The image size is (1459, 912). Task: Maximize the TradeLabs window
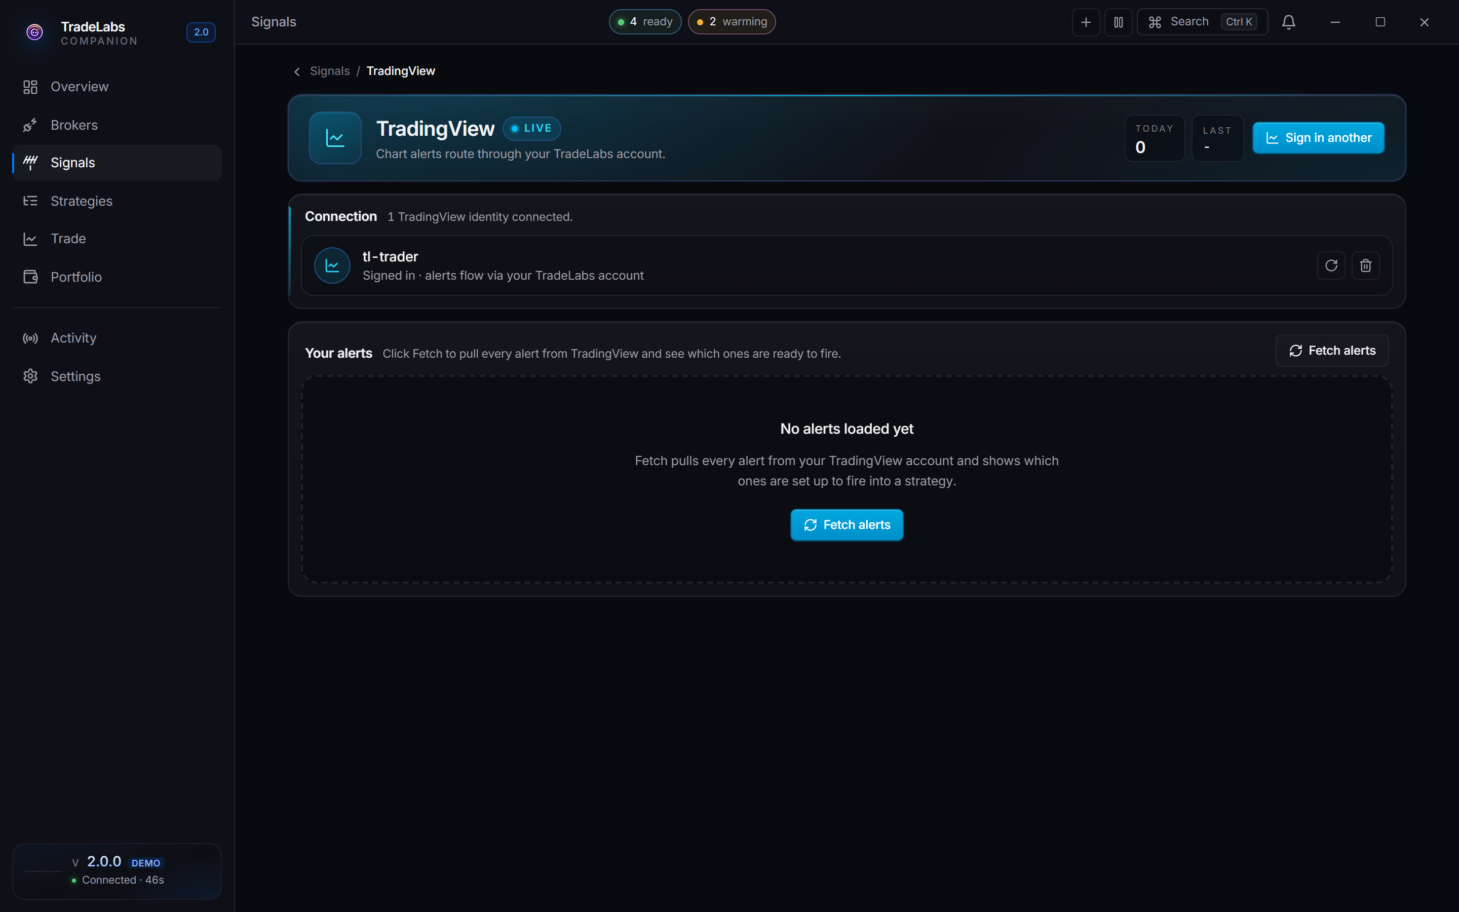[1380, 22]
